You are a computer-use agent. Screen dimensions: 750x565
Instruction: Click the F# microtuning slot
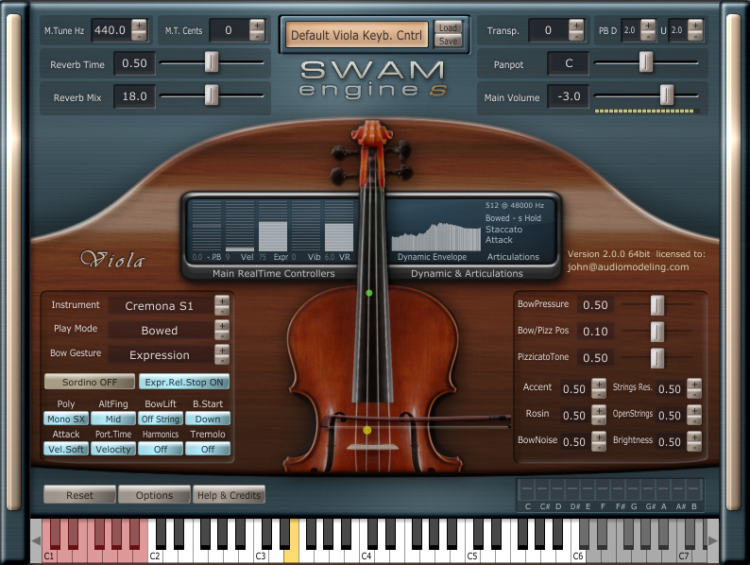pyautogui.click(x=618, y=489)
